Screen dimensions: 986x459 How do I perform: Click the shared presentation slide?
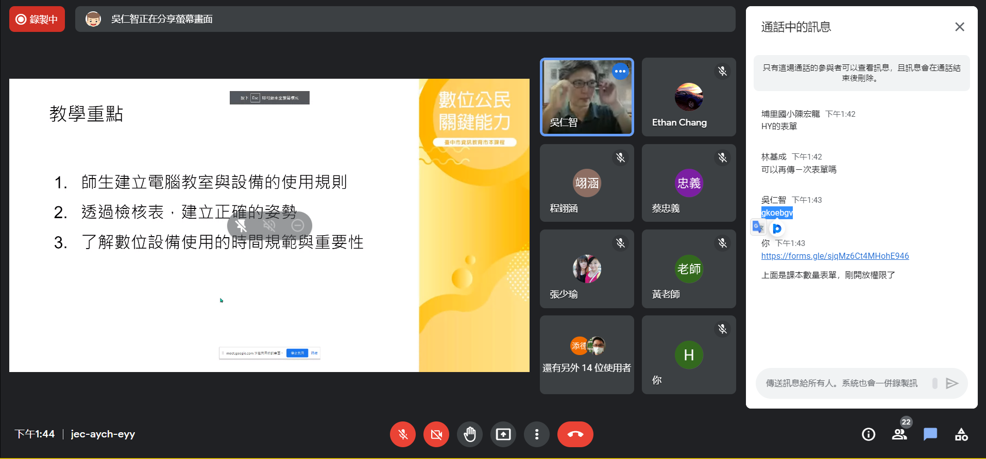[269, 225]
